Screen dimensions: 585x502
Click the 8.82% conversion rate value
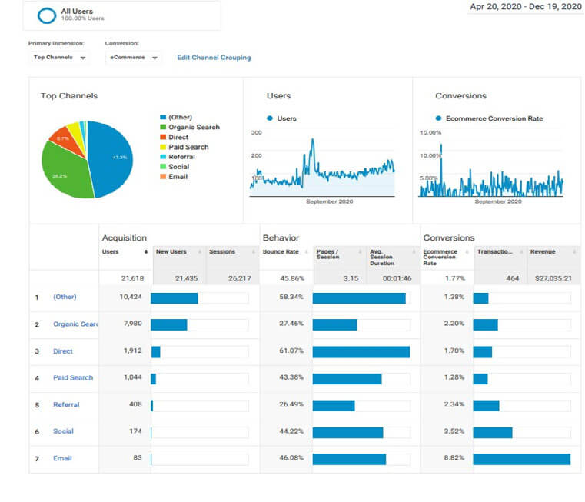tap(454, 458)
